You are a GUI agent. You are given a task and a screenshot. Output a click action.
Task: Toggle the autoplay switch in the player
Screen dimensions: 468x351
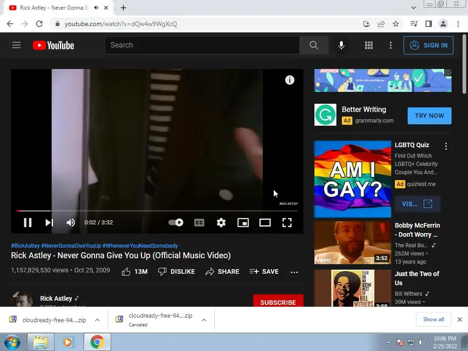coord(176,223)
